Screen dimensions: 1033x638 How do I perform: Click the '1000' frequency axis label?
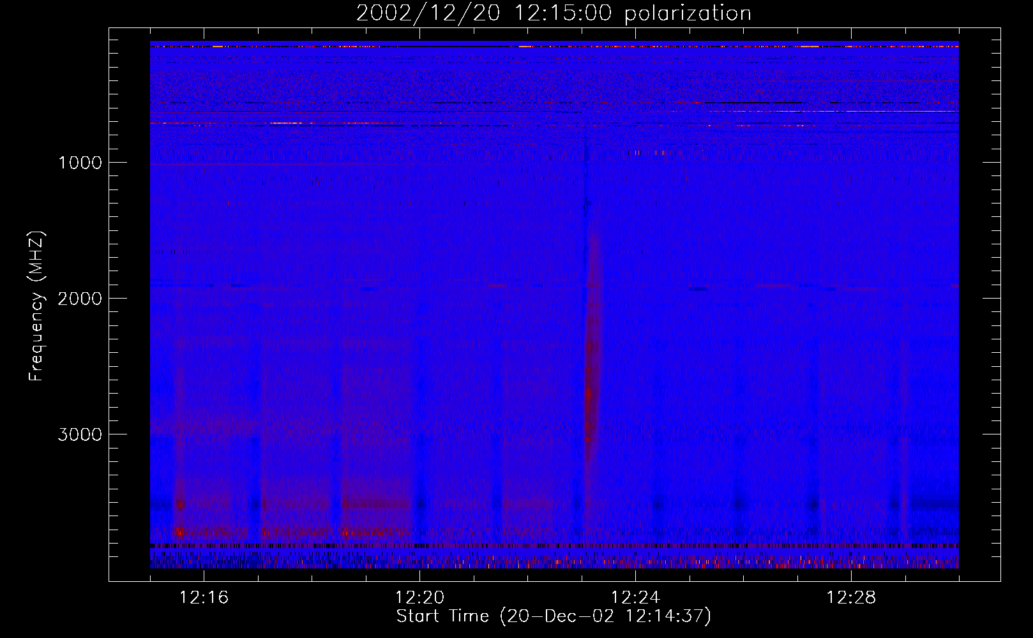pos(80,163)
